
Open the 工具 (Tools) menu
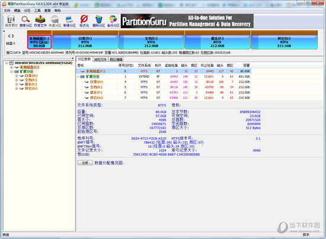[x=37, y=11]
